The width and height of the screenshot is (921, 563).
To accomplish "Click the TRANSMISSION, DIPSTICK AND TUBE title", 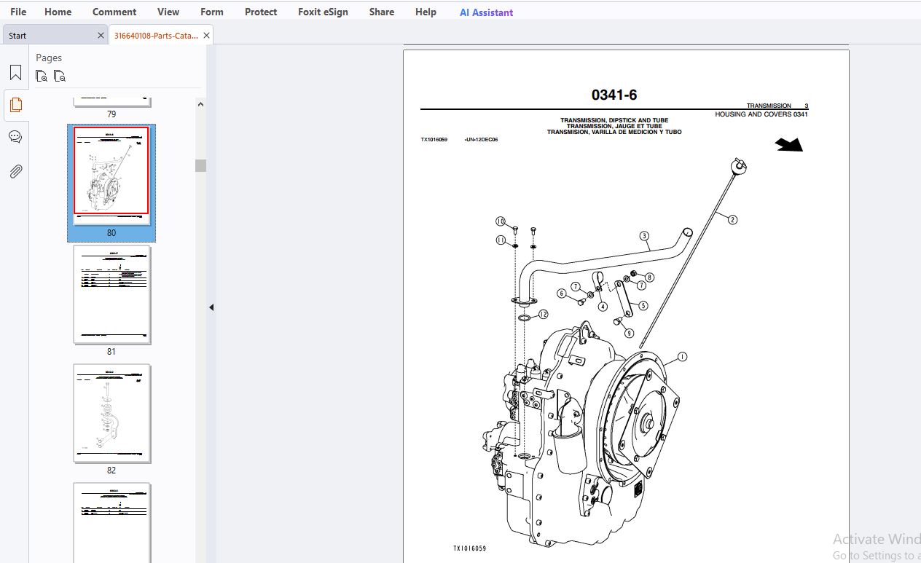I will click(x=614, y=120).
